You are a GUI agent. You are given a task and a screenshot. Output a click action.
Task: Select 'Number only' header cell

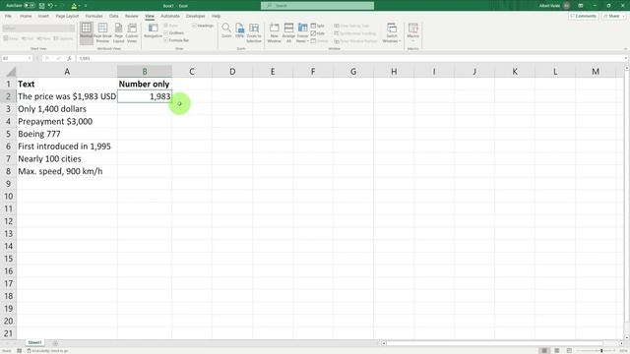(x=145, y=84)
